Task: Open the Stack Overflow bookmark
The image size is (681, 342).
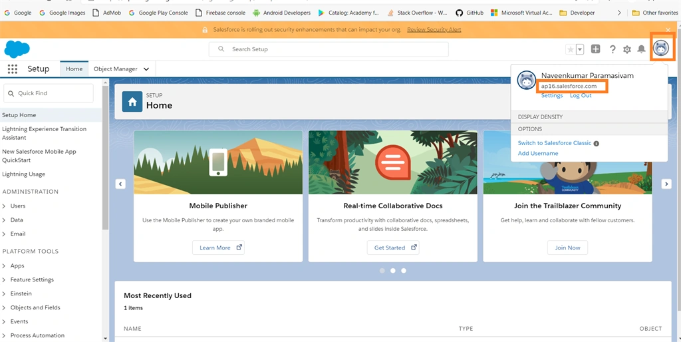Action: pyautogui.click(x=418, y=13)
